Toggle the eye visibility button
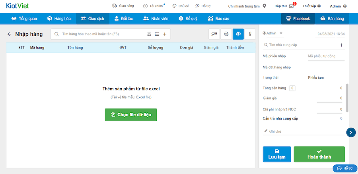The width and height of the screenshot is (358, 174). tap(238, 34)
